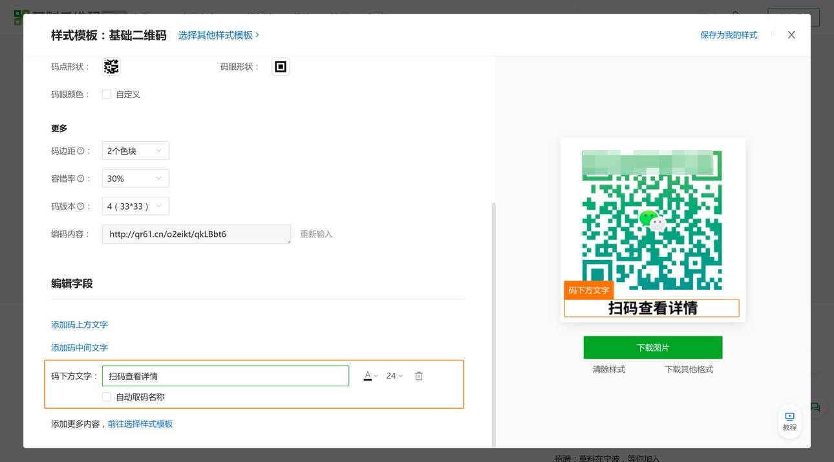Click the 编辑字段 section heading
Viewport: 834px width, 462px height.
pyautogui.click(x=72, y=283)
